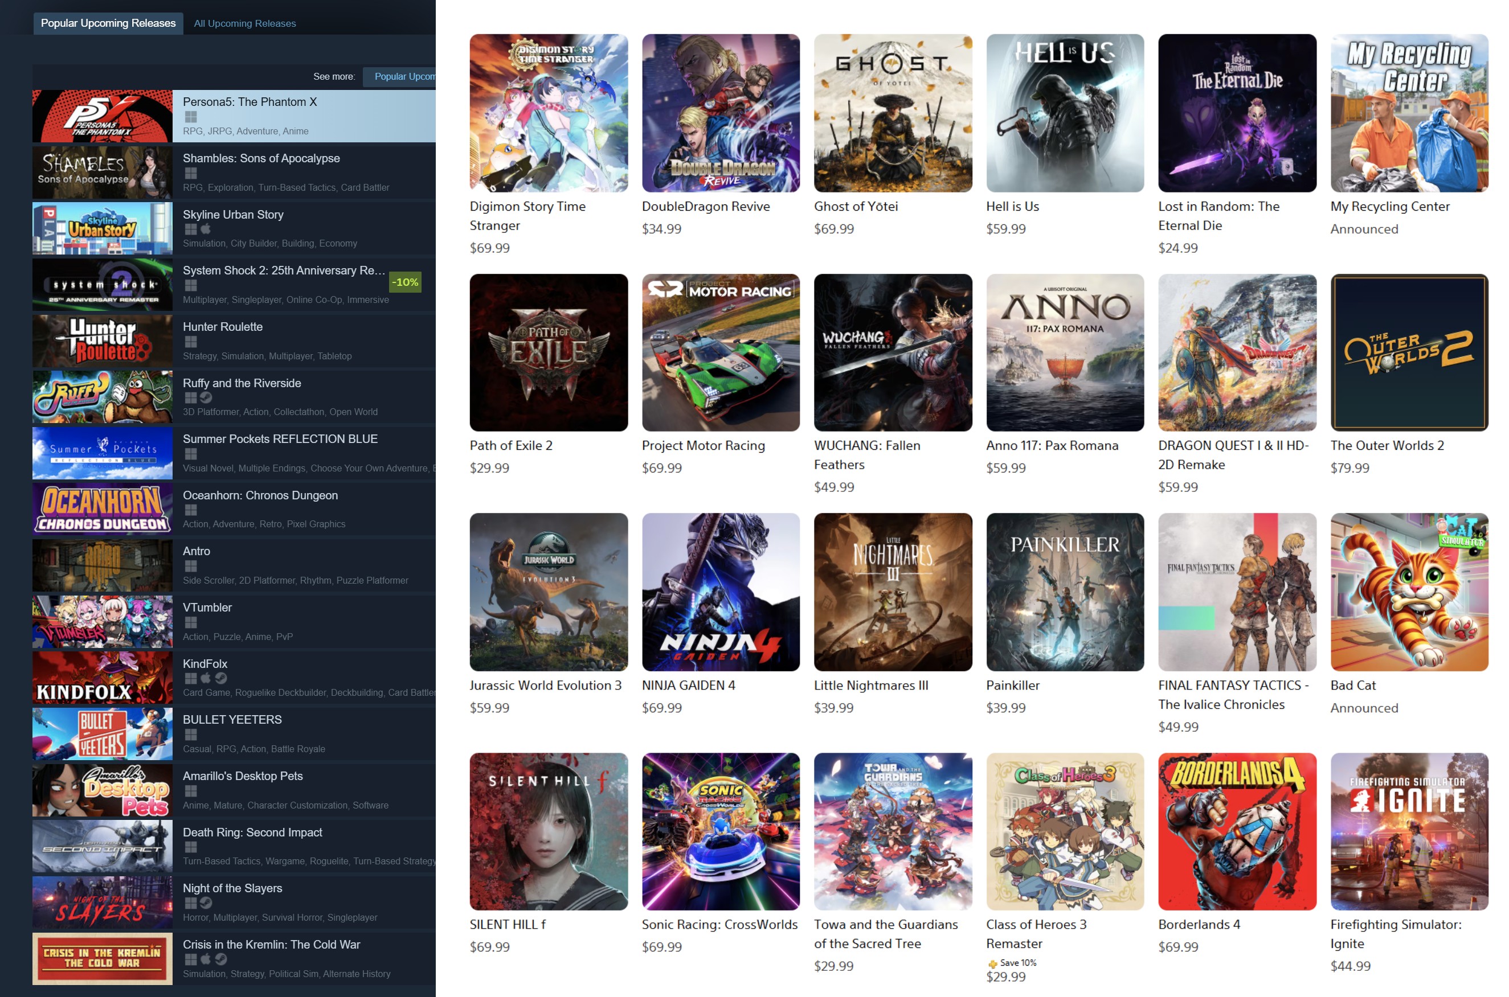
Task: Click Windows icon under System Shock 2 entry
Action: click(191, 285)
